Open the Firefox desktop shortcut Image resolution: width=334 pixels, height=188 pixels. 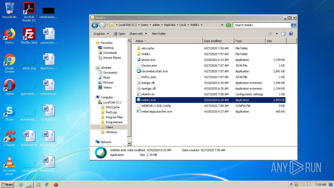coord(9,36)
